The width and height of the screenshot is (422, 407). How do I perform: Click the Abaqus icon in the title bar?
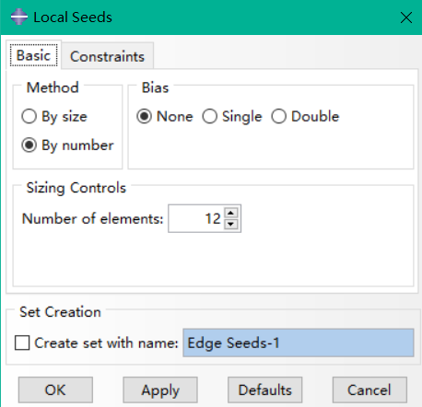click(x=19, y=17)
